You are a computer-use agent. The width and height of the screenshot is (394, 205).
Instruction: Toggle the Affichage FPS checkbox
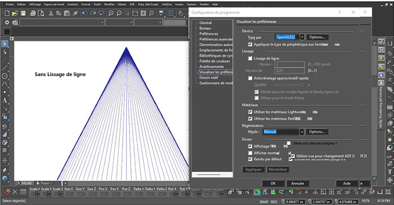[250, 146]
